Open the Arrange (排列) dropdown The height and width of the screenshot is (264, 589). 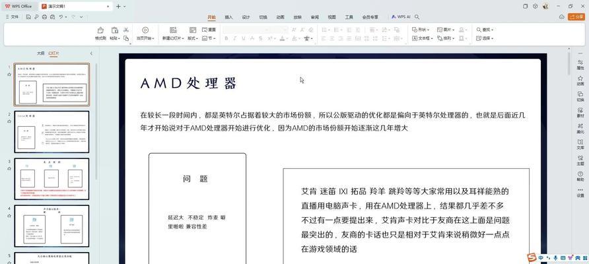pos(446,38)
